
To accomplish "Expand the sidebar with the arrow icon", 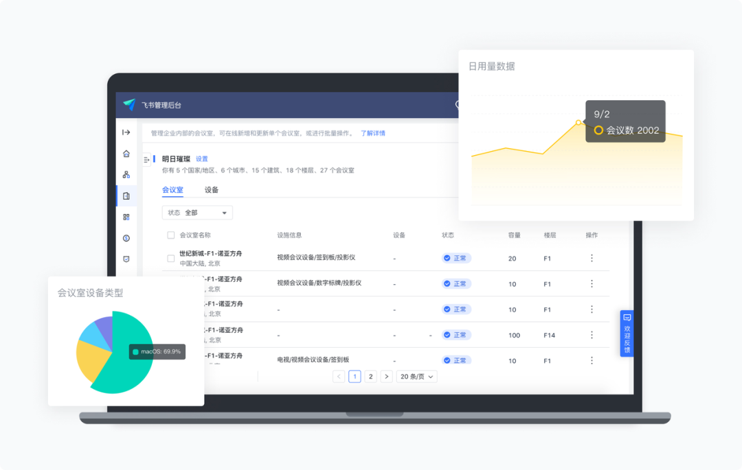I will coord(126,132).
